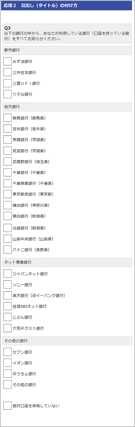Check 銀行口座を保有していない checkbox
This screenshot has height=427, width=135.
pyautogui.click(x=7, y=406)
